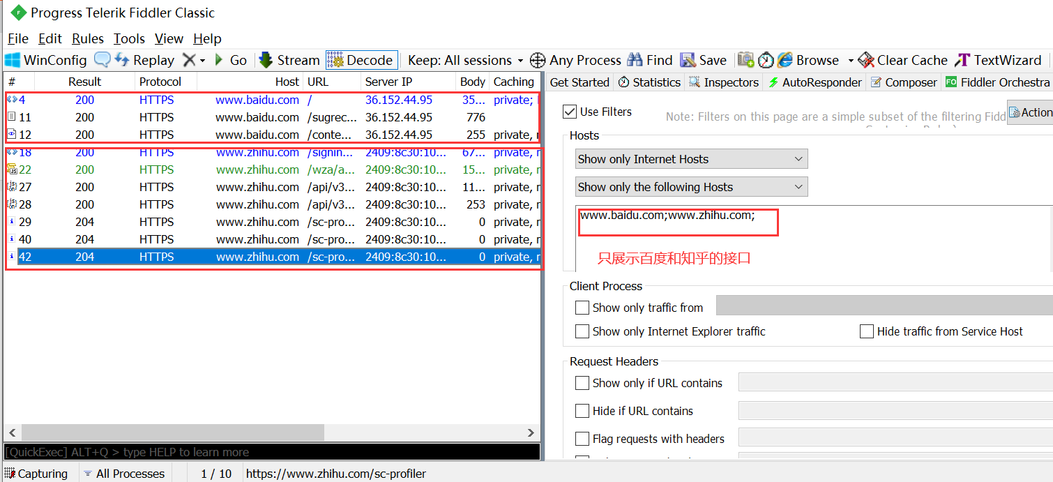
Task: Open the Rules menu
Action: coord(88,38)
